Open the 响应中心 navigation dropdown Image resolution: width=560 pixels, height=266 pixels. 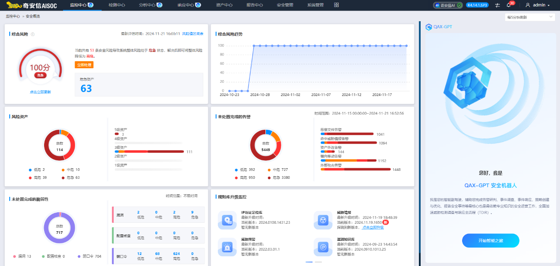(187, 5)
